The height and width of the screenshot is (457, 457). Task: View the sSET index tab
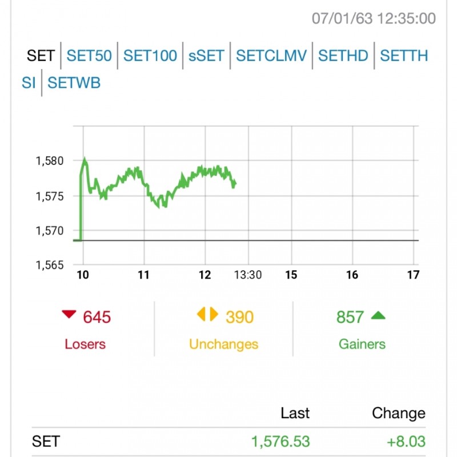(206, 55)
